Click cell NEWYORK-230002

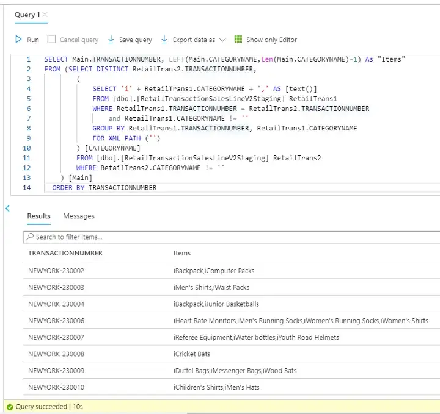pyautogui.click(x=56, y=271)
